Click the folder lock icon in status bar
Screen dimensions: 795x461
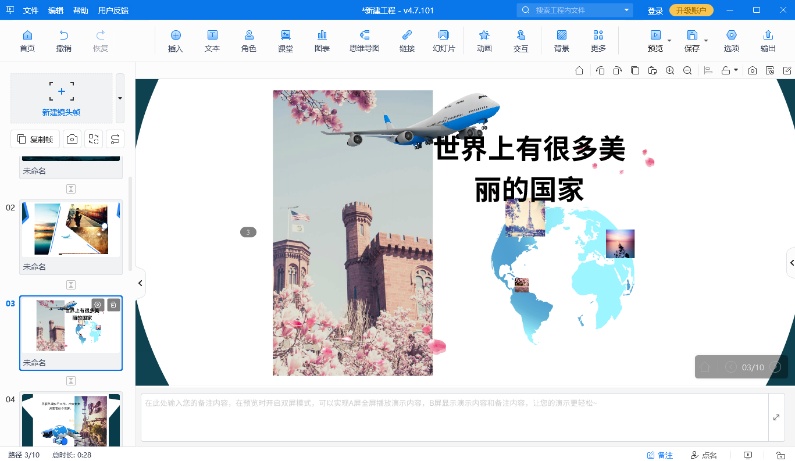781,455
